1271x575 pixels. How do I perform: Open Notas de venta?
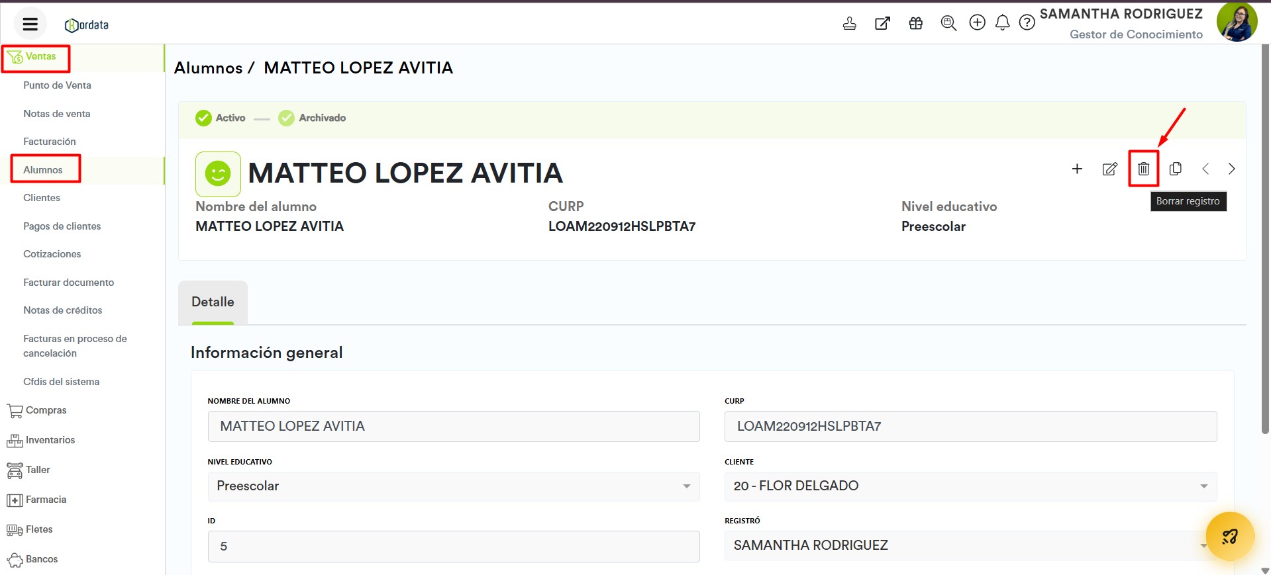click(x=57, y=114)
